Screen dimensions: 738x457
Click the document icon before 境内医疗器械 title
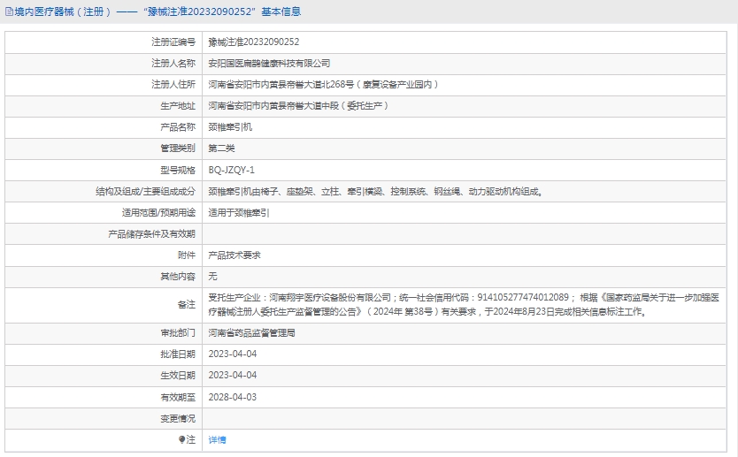tap(9, 11)
